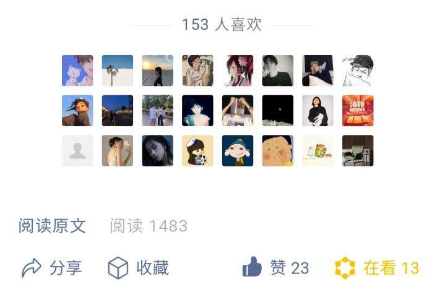
Task: Tap the 收藏 text button
Action: pyautogui.click(x=152, y=268)
